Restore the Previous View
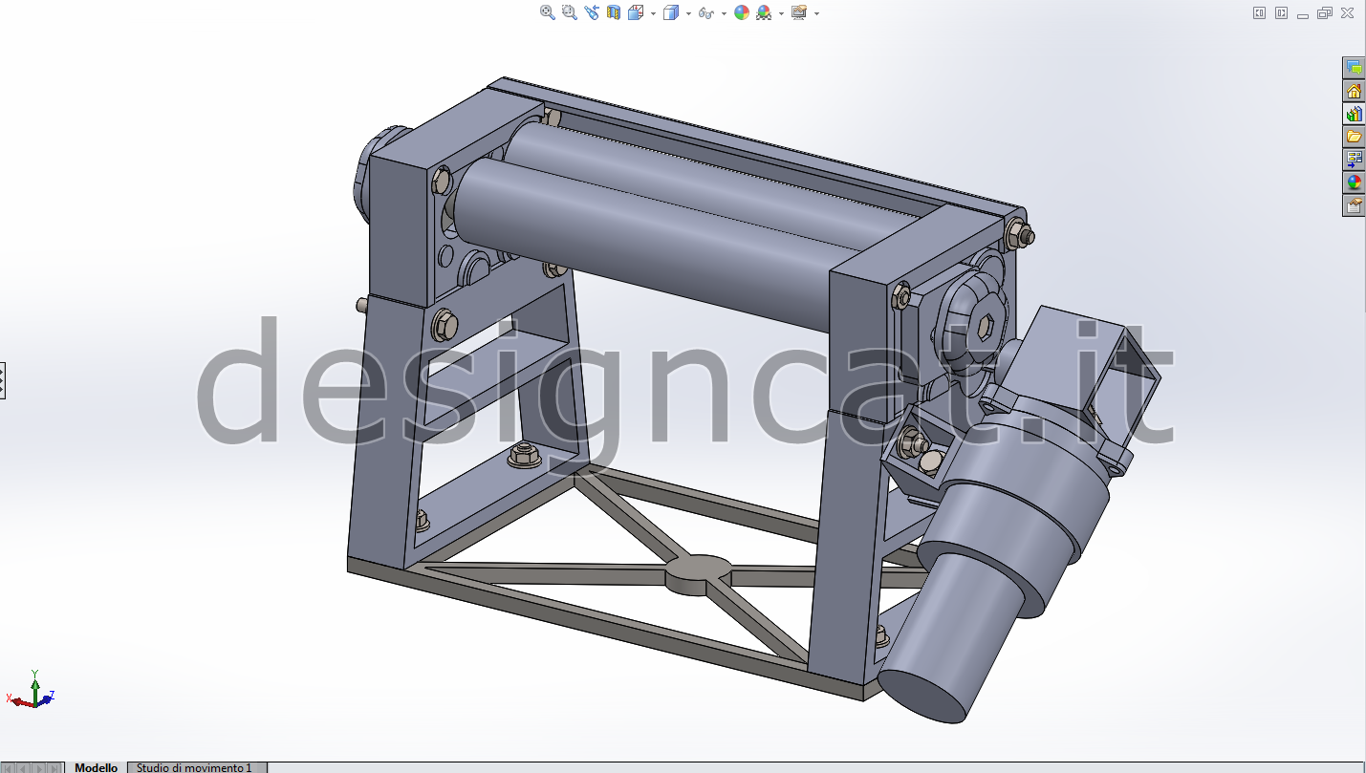 pyautogui.click(x=592, y=12)
